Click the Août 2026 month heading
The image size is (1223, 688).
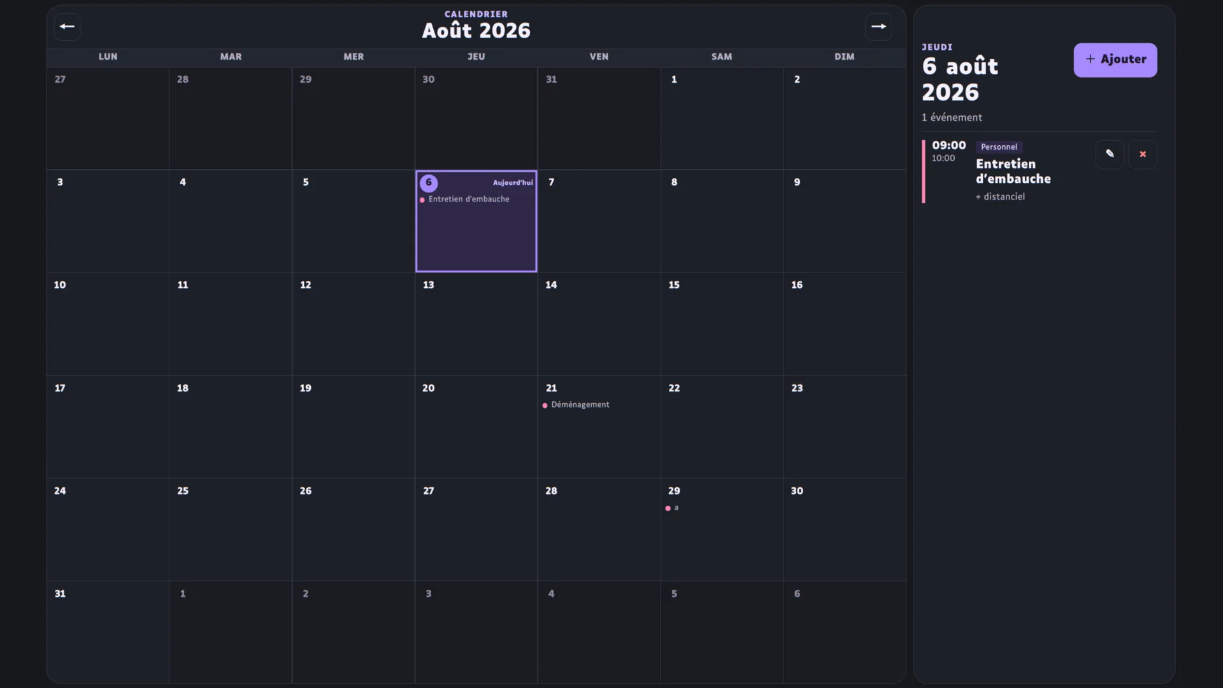pos(476,31)
